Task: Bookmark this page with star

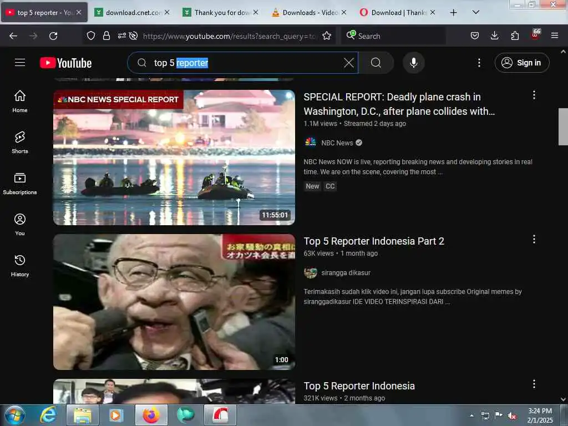Action: tap(327, 35)
